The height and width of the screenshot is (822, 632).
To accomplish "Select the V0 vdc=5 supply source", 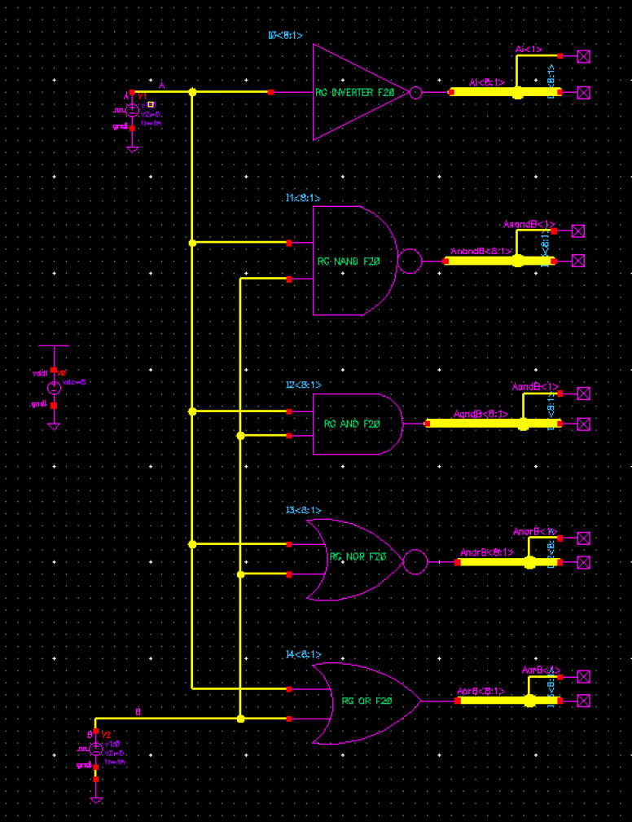I will pyautogui.click(x=54, y=388).
